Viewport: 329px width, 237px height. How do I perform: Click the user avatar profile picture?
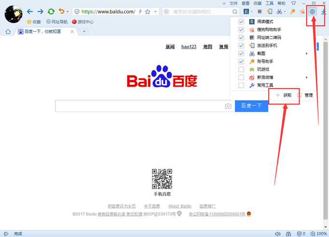pyautogui.click(x=13, y=14)
